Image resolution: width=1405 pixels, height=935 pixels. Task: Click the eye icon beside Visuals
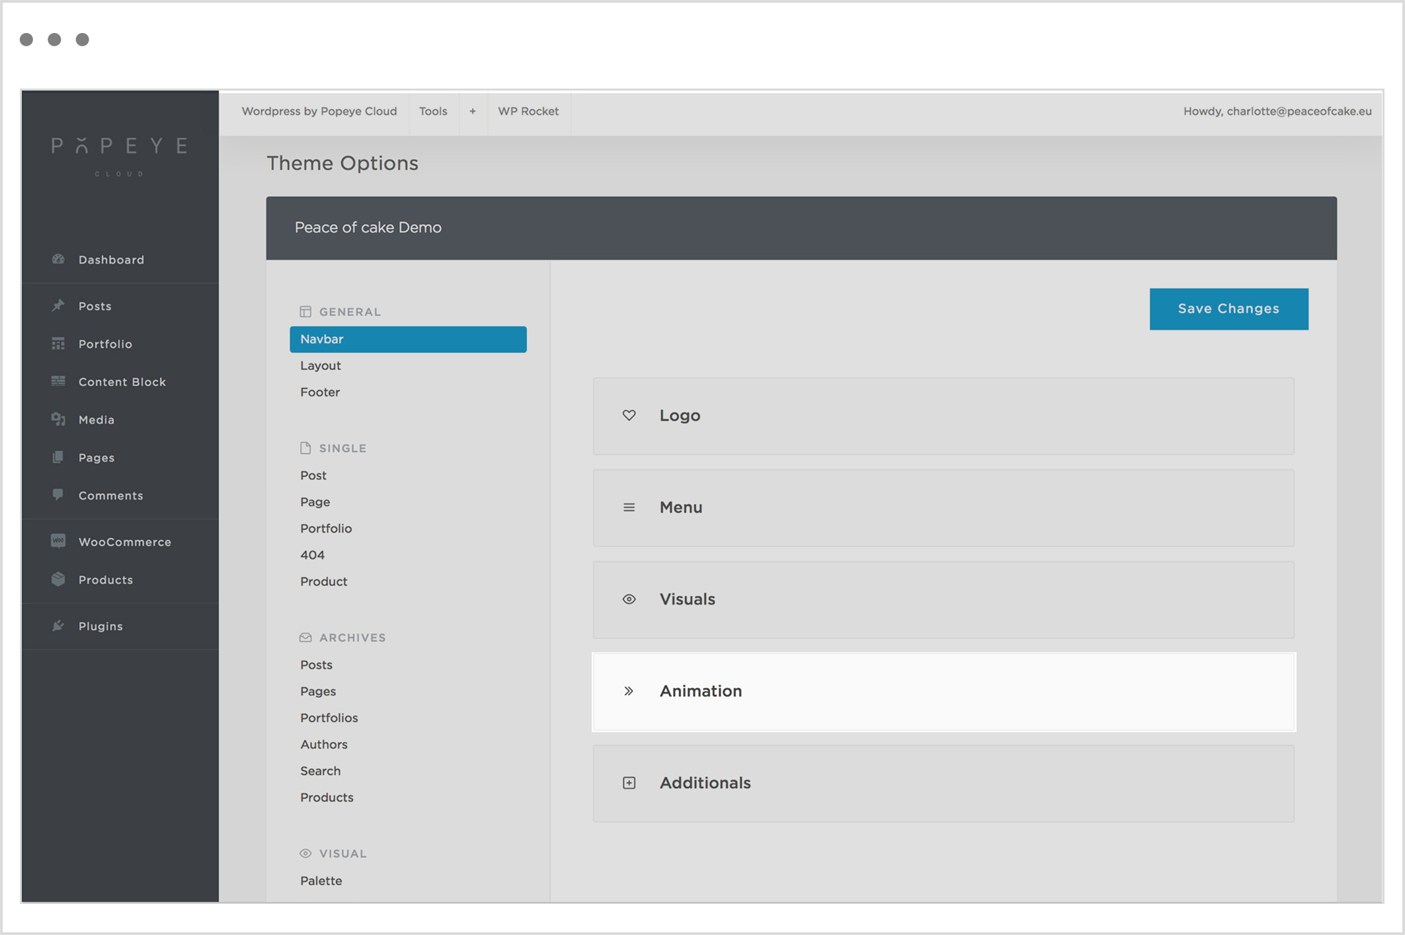tap(629, 599)
